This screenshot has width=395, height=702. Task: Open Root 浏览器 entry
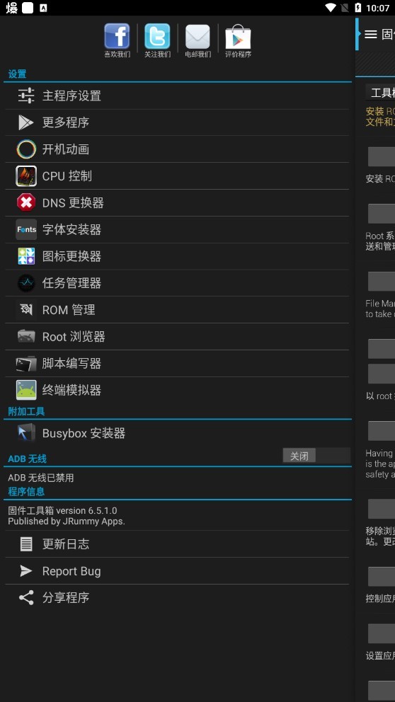pyautogui.click(x=177, y=337)
